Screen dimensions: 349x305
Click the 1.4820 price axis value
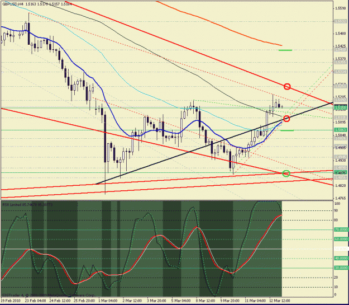coord(341,186)
